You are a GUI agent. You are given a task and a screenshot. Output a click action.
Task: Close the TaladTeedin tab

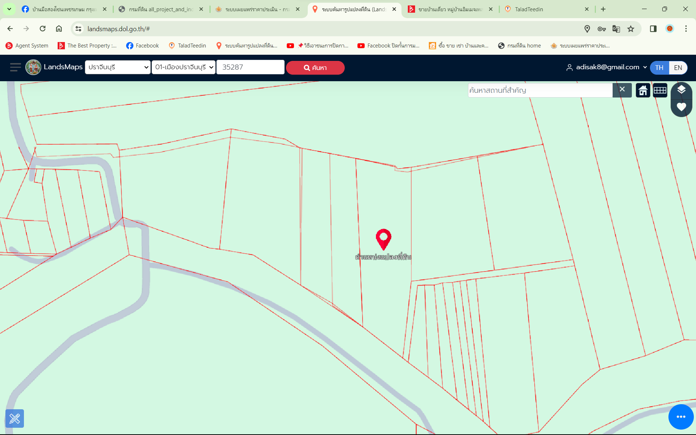587,9
